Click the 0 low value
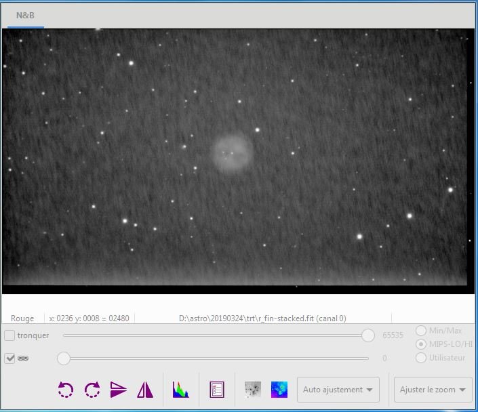The image size is (478, 412). pyautogui.click(x=384, y=358)
